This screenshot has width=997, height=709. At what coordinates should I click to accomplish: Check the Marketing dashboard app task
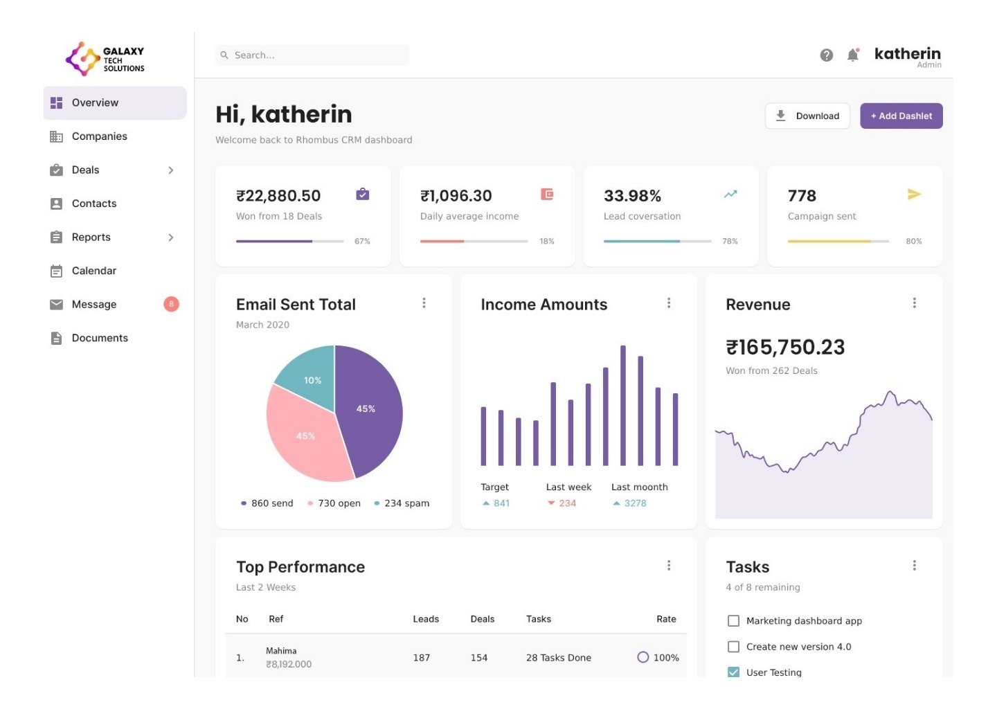point(733,621)
